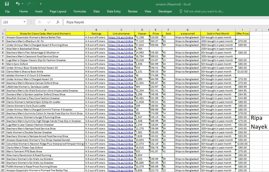Switch to the Review ribbon tab
Screen dimensions: 269x172
[133, 11]
